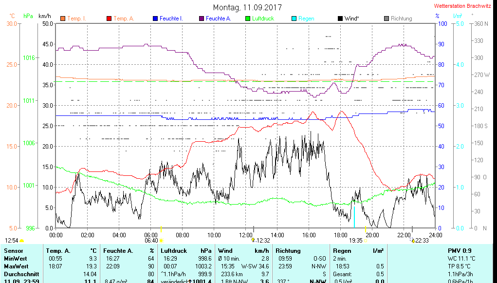Viewport: 497px width, 283px height.
Task: Click the purple Feuchte A. legend square
Action: [x=202, y=19]
